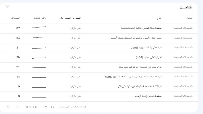Viewport: 203px width, 114px height.
Task: Click the 0 count in تم اكتشاف الصفحة row
Action: coord(19,86)
